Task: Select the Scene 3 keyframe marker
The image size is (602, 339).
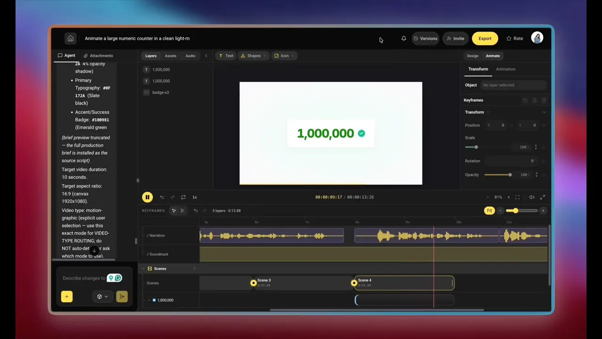Action: tap(253, 283)
